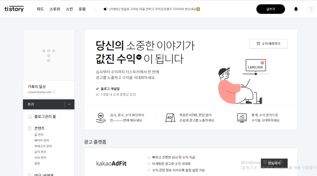Click the 글쓰기 button in the header
The height and width of the screenshot is (176, 317).
click(x=271, y=9)
